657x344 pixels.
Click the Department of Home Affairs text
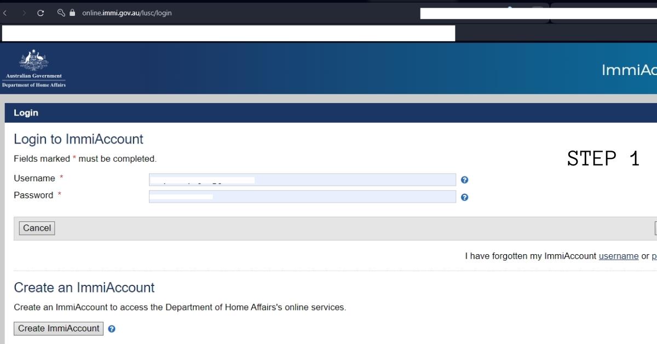point(34,85)
